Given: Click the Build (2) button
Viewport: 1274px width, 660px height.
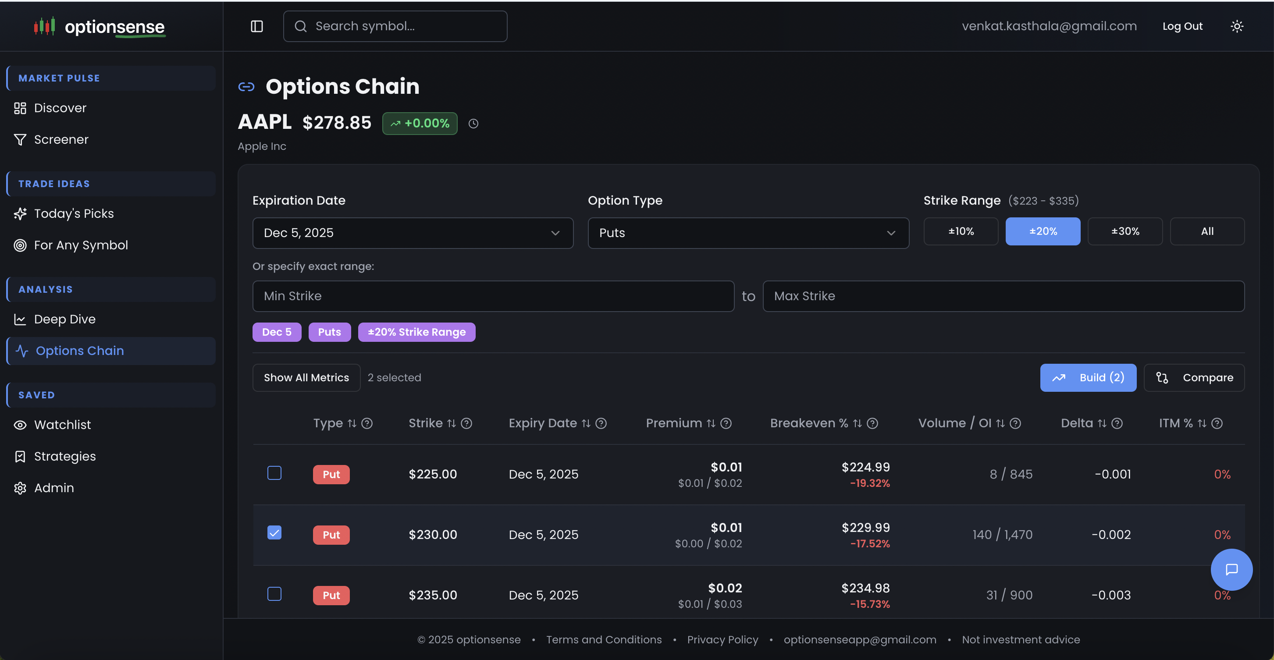Looking at the screenshot, I should click(1088, 377).
